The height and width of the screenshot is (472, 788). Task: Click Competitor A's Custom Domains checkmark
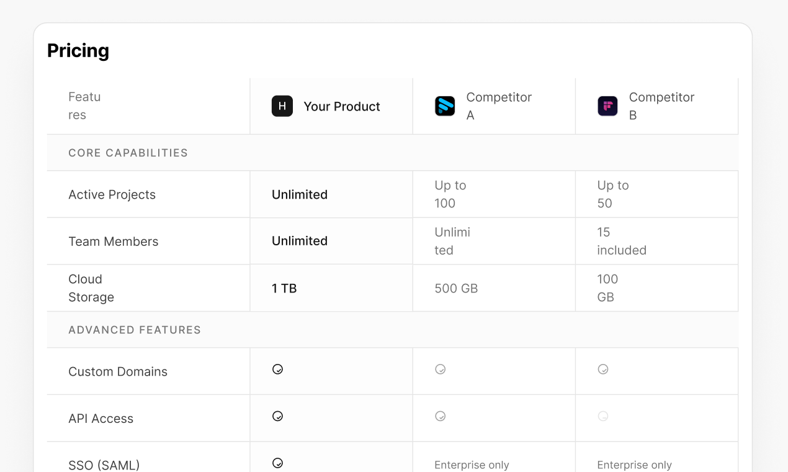pos(441,369)
